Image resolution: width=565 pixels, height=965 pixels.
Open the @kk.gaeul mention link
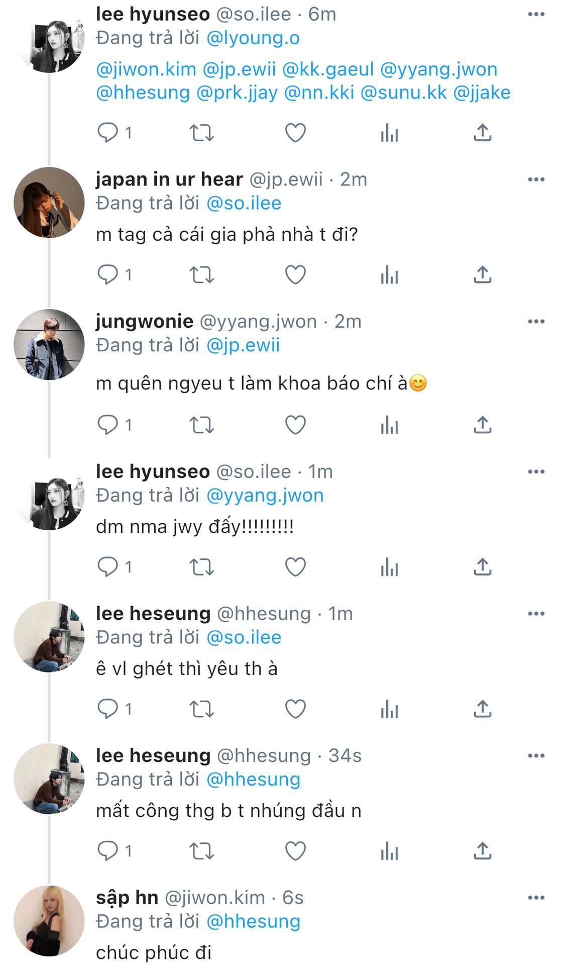coord(328,69)
